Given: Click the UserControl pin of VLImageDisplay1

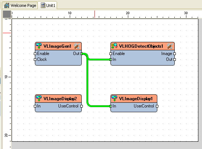Looking at the screenshot, I should click(x=157, y=106).
